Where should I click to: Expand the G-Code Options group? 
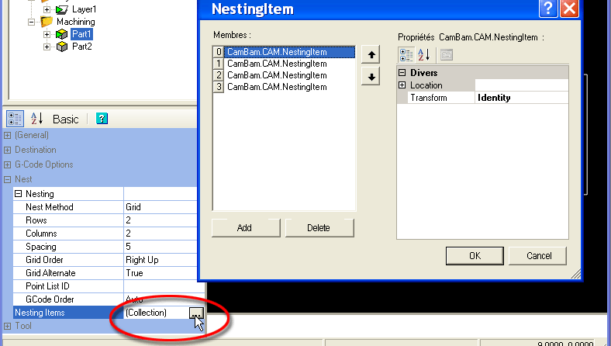point(8,164)
